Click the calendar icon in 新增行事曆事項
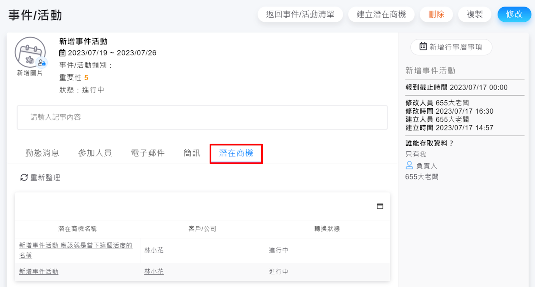Image resolution: width=535 pixels, height=287 pixels. (x=423, y=46)
